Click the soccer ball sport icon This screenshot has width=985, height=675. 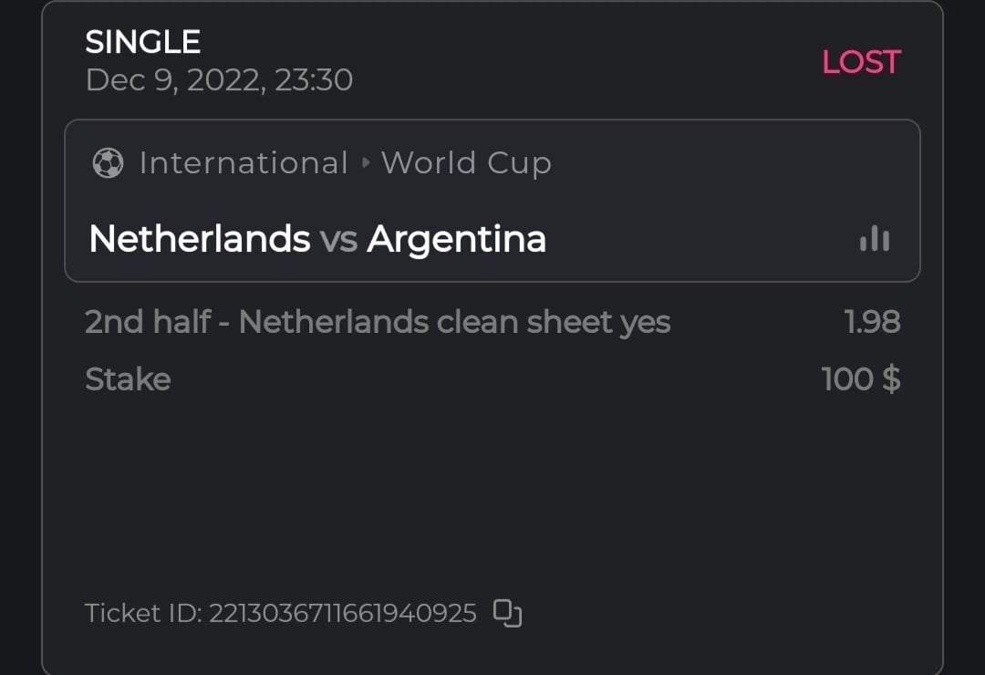click(x=108, y=163)
